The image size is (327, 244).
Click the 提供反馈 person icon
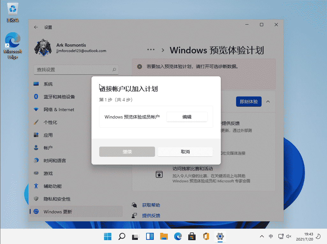click(x=134, y=216)
